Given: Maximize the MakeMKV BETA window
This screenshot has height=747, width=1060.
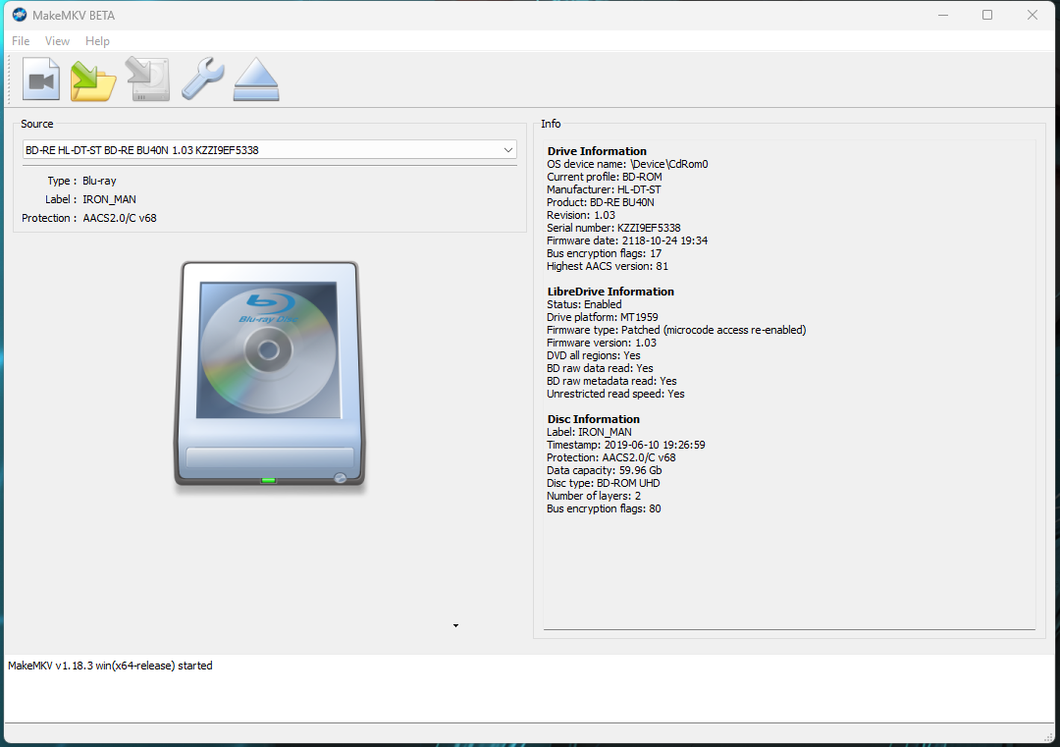Looking at the screenshot, I should [x=987, y=15].
